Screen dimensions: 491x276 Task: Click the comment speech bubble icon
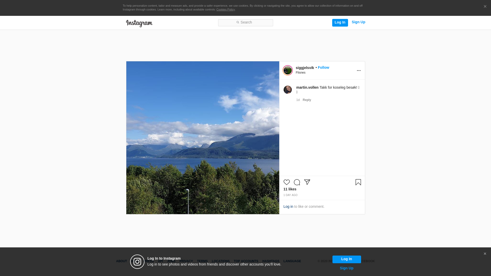click(x=297, y=182)
